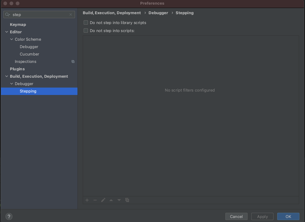Select Debugger under Color Scheme
Viewport: 305px width, 222px height.
(29, 47)
